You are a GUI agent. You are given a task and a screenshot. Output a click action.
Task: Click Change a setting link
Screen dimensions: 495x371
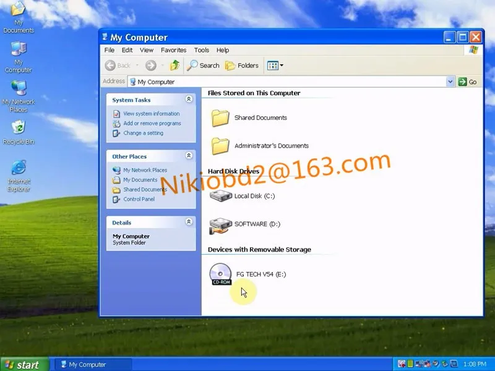144,133
